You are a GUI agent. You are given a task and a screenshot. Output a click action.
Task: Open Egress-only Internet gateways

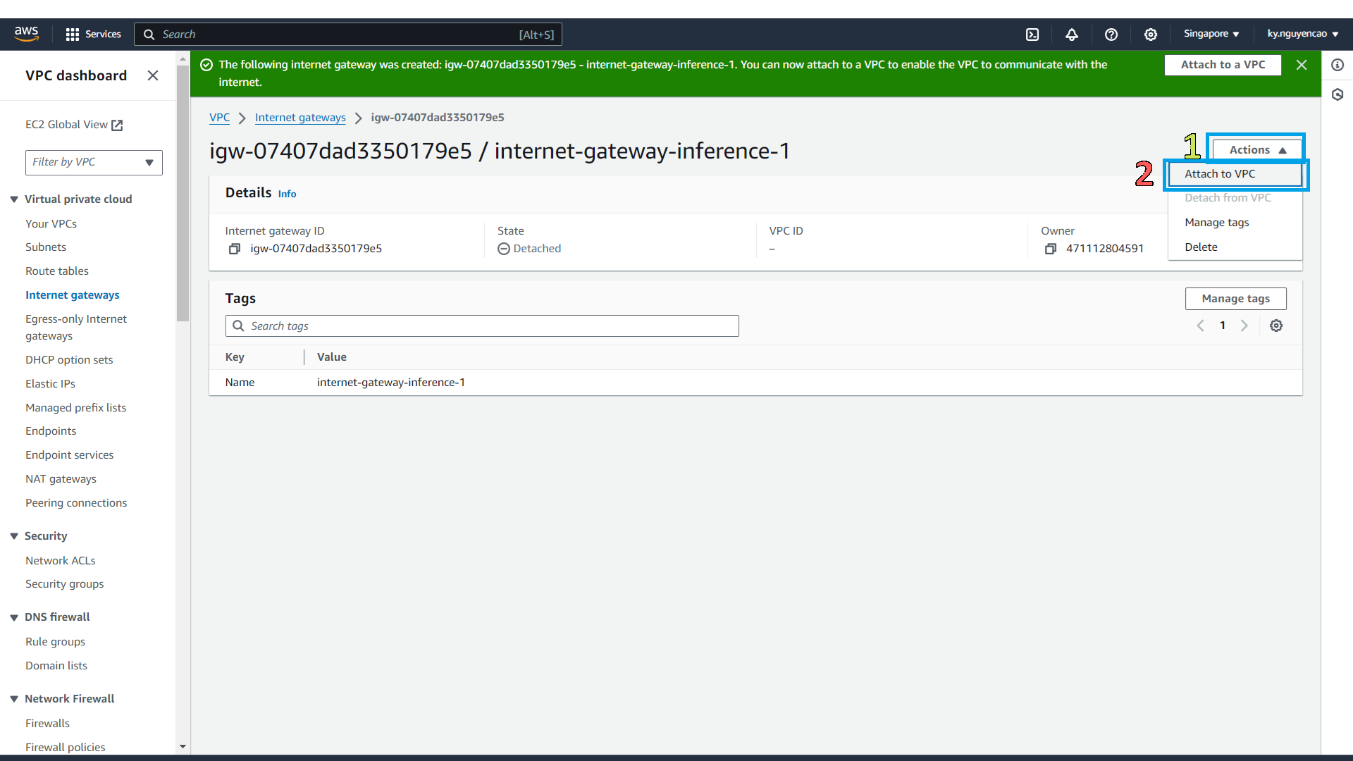pyautogui.click(x=76, y=328)
